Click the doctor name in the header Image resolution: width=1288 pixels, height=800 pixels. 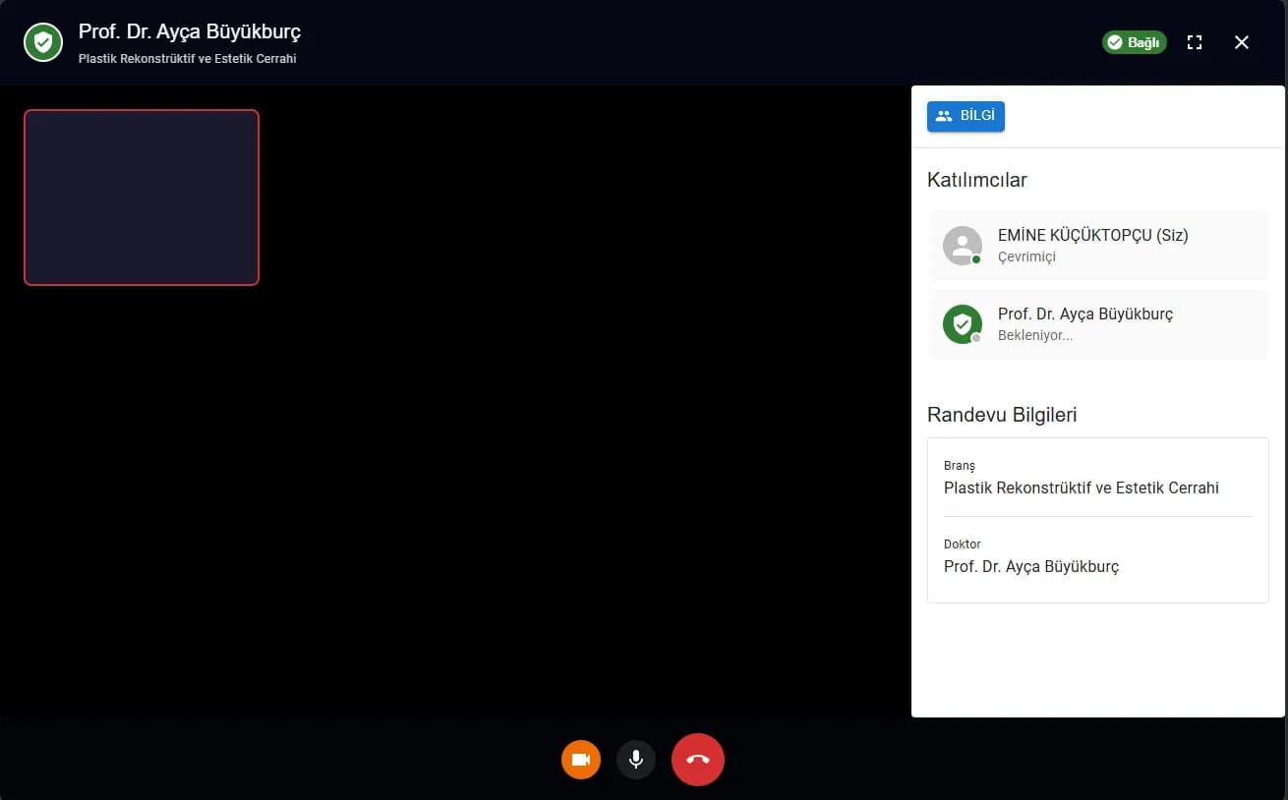(x=190, y=31)
